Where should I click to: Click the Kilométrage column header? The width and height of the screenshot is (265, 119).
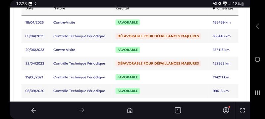pos(223,8)
